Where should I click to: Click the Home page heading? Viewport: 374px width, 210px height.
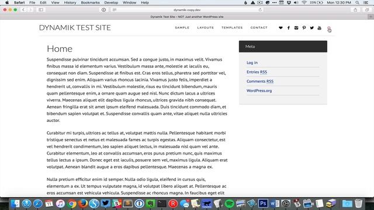(60, 49)
